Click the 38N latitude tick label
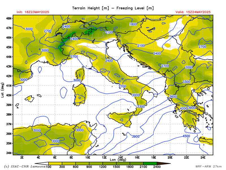Screen dimensions: 226x170 click(x=9, y=114)
